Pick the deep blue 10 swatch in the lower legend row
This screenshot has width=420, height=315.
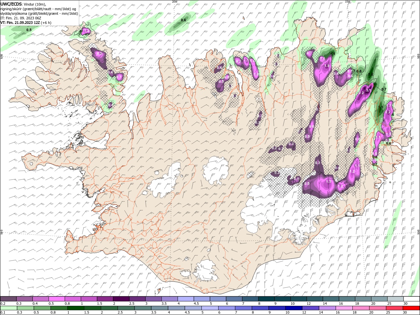coord(294,308)
